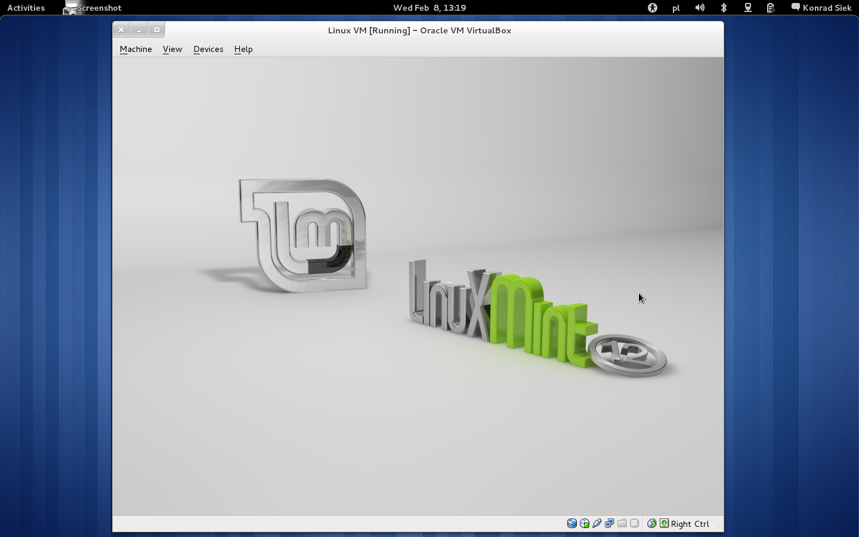Click the network adapters status icon

(x=609, y=523)
